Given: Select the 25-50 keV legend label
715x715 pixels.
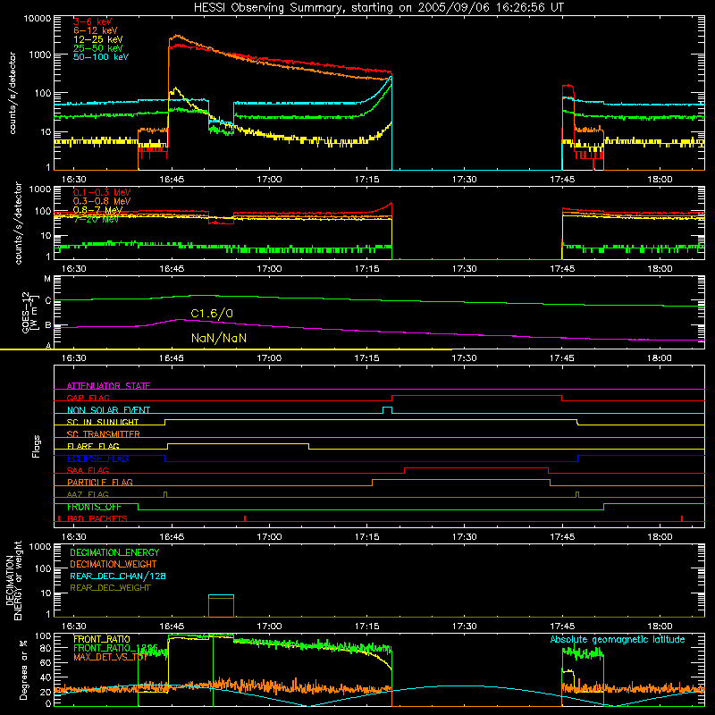Looking at the screenshot, I should tap(98, 48).
